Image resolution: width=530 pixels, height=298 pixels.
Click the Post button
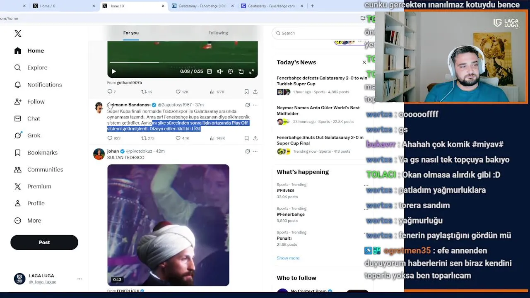[44, 243]
